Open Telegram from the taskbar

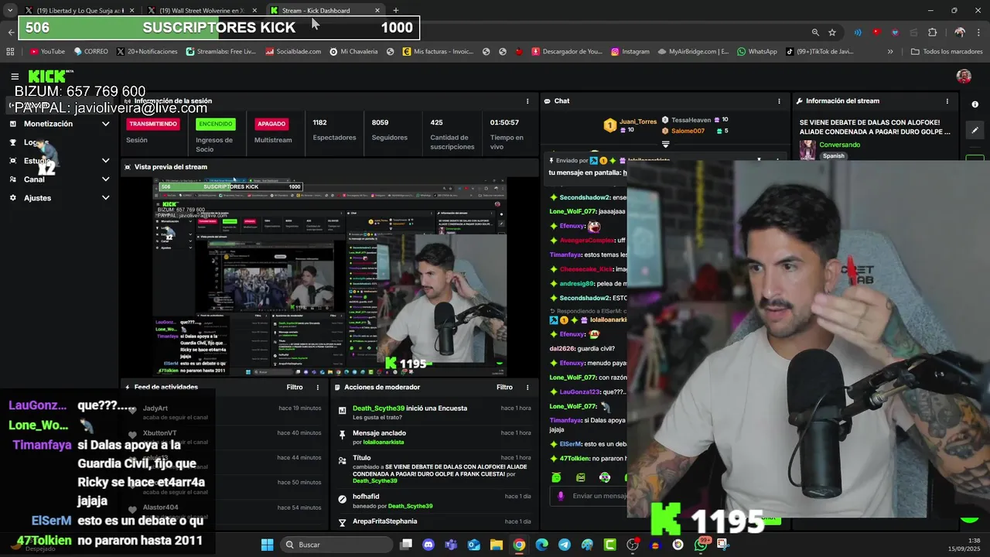pyautogui.click(x=565, y=545)
